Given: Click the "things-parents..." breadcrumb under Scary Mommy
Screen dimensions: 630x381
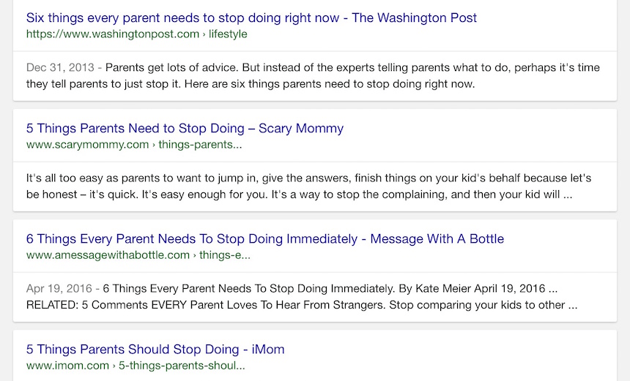Looking at the screenshot, I should (x=201, y=144).
